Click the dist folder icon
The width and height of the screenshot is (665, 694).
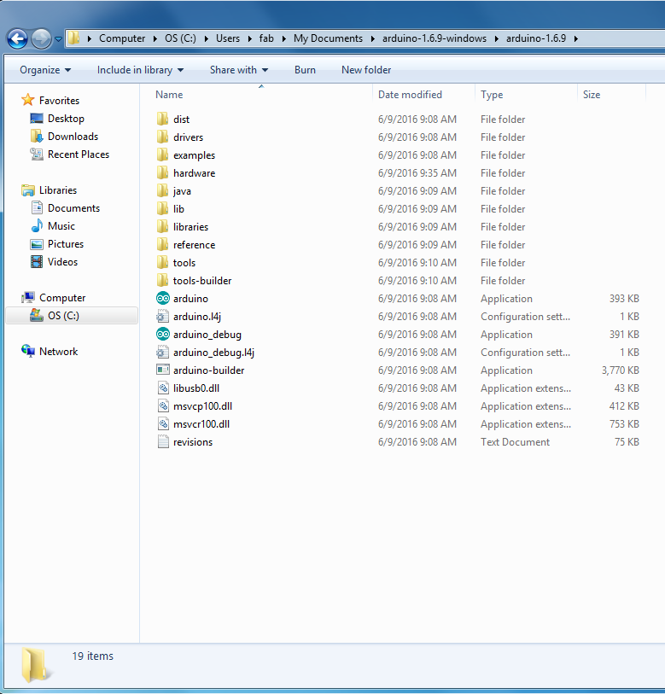click(x=162, y=119)
